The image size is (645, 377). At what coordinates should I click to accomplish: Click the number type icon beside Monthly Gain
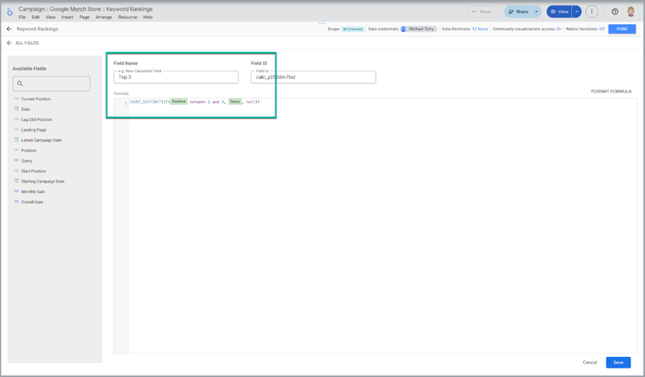tap(16, 191)
